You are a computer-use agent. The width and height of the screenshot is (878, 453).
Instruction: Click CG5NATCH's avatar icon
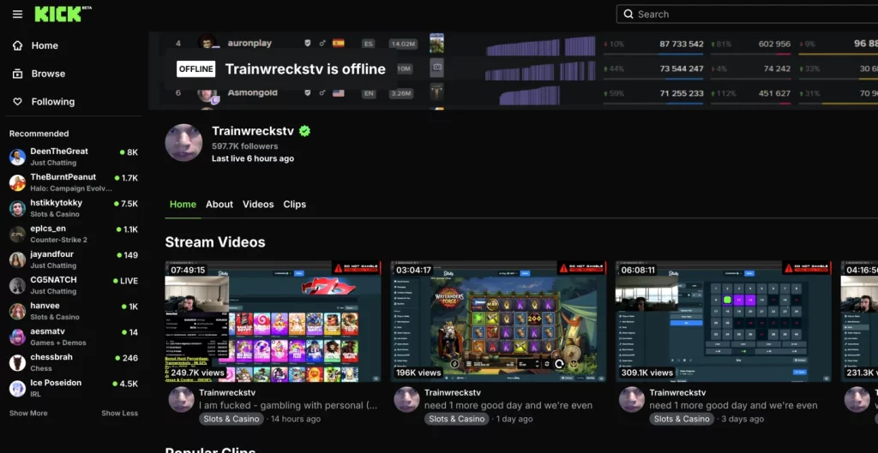[x=17, y=286]
